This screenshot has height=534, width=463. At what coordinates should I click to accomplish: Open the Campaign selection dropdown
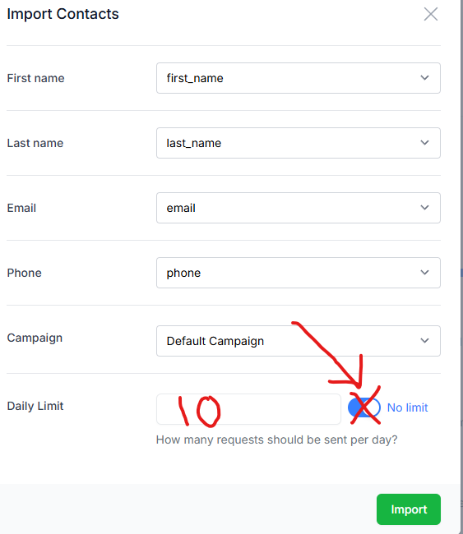pyautogui.click(x=299, y=341)
